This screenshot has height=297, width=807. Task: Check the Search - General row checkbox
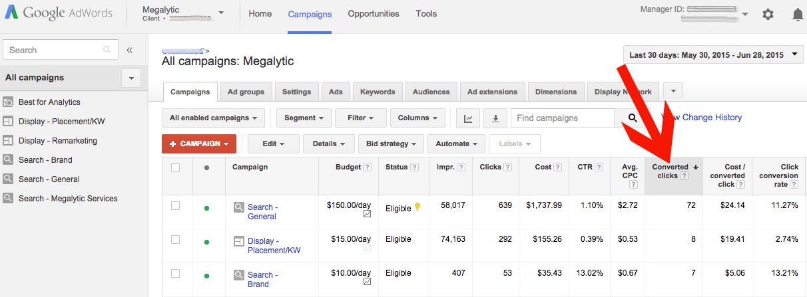pos(176,206)
